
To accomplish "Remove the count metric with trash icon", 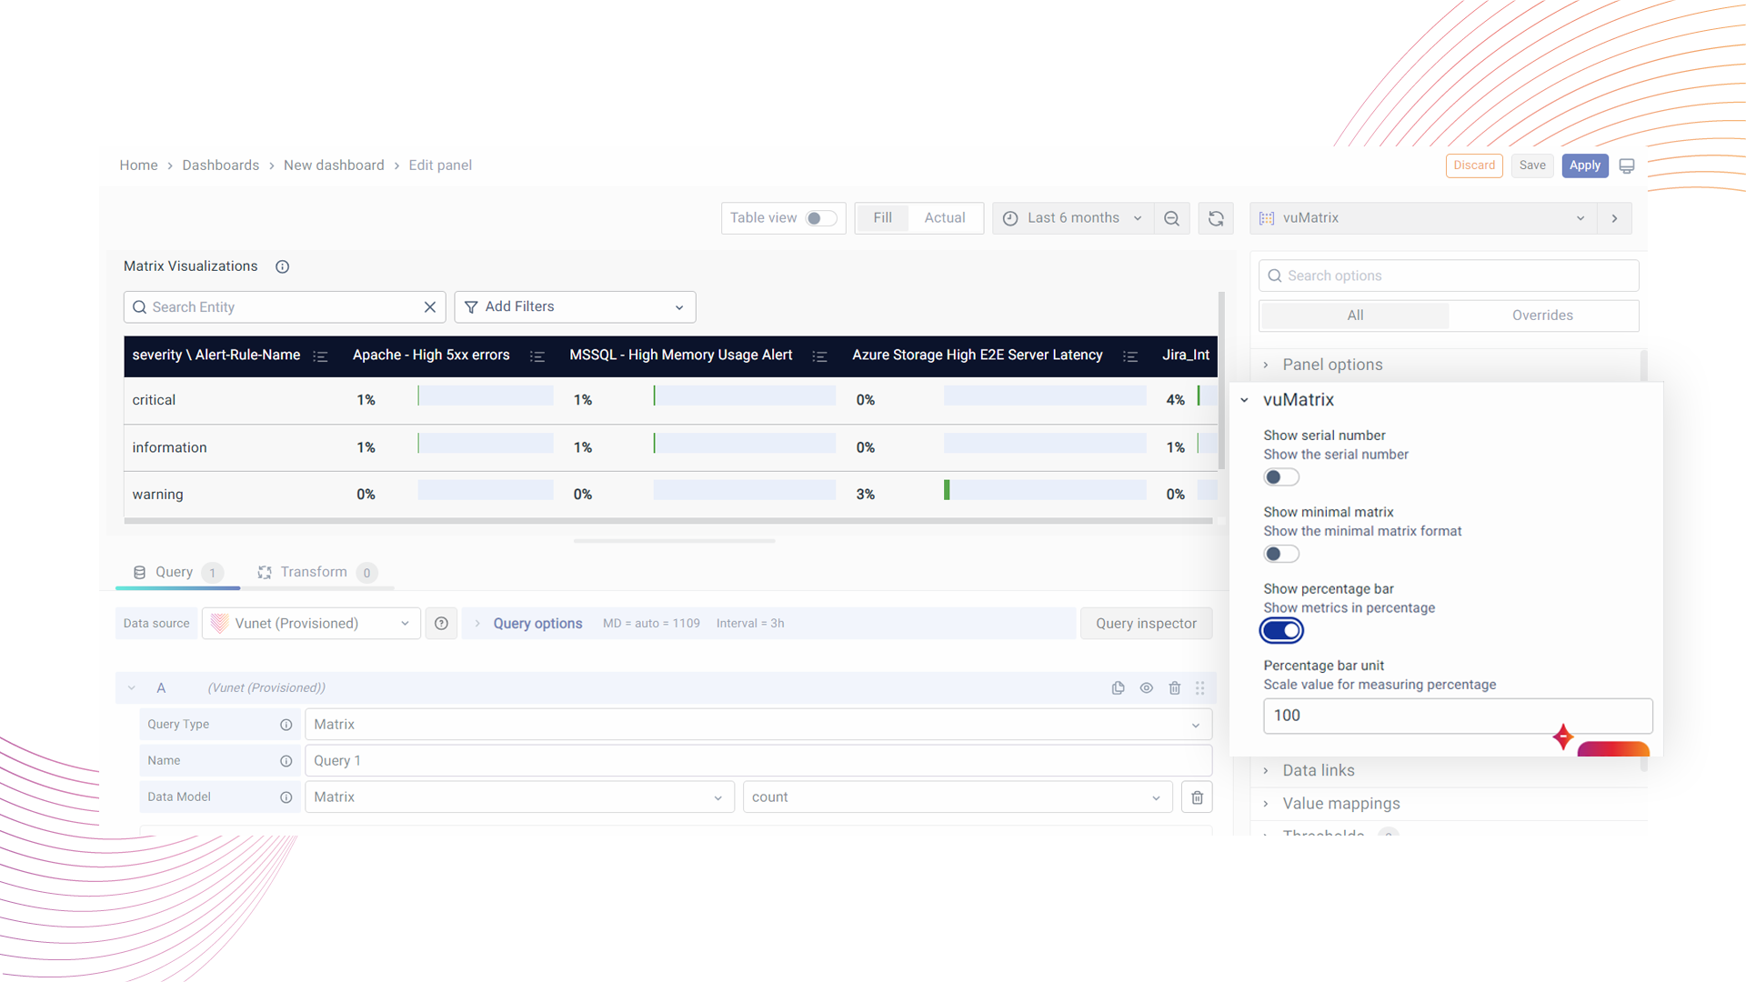I will click(x=1197, y=797).
